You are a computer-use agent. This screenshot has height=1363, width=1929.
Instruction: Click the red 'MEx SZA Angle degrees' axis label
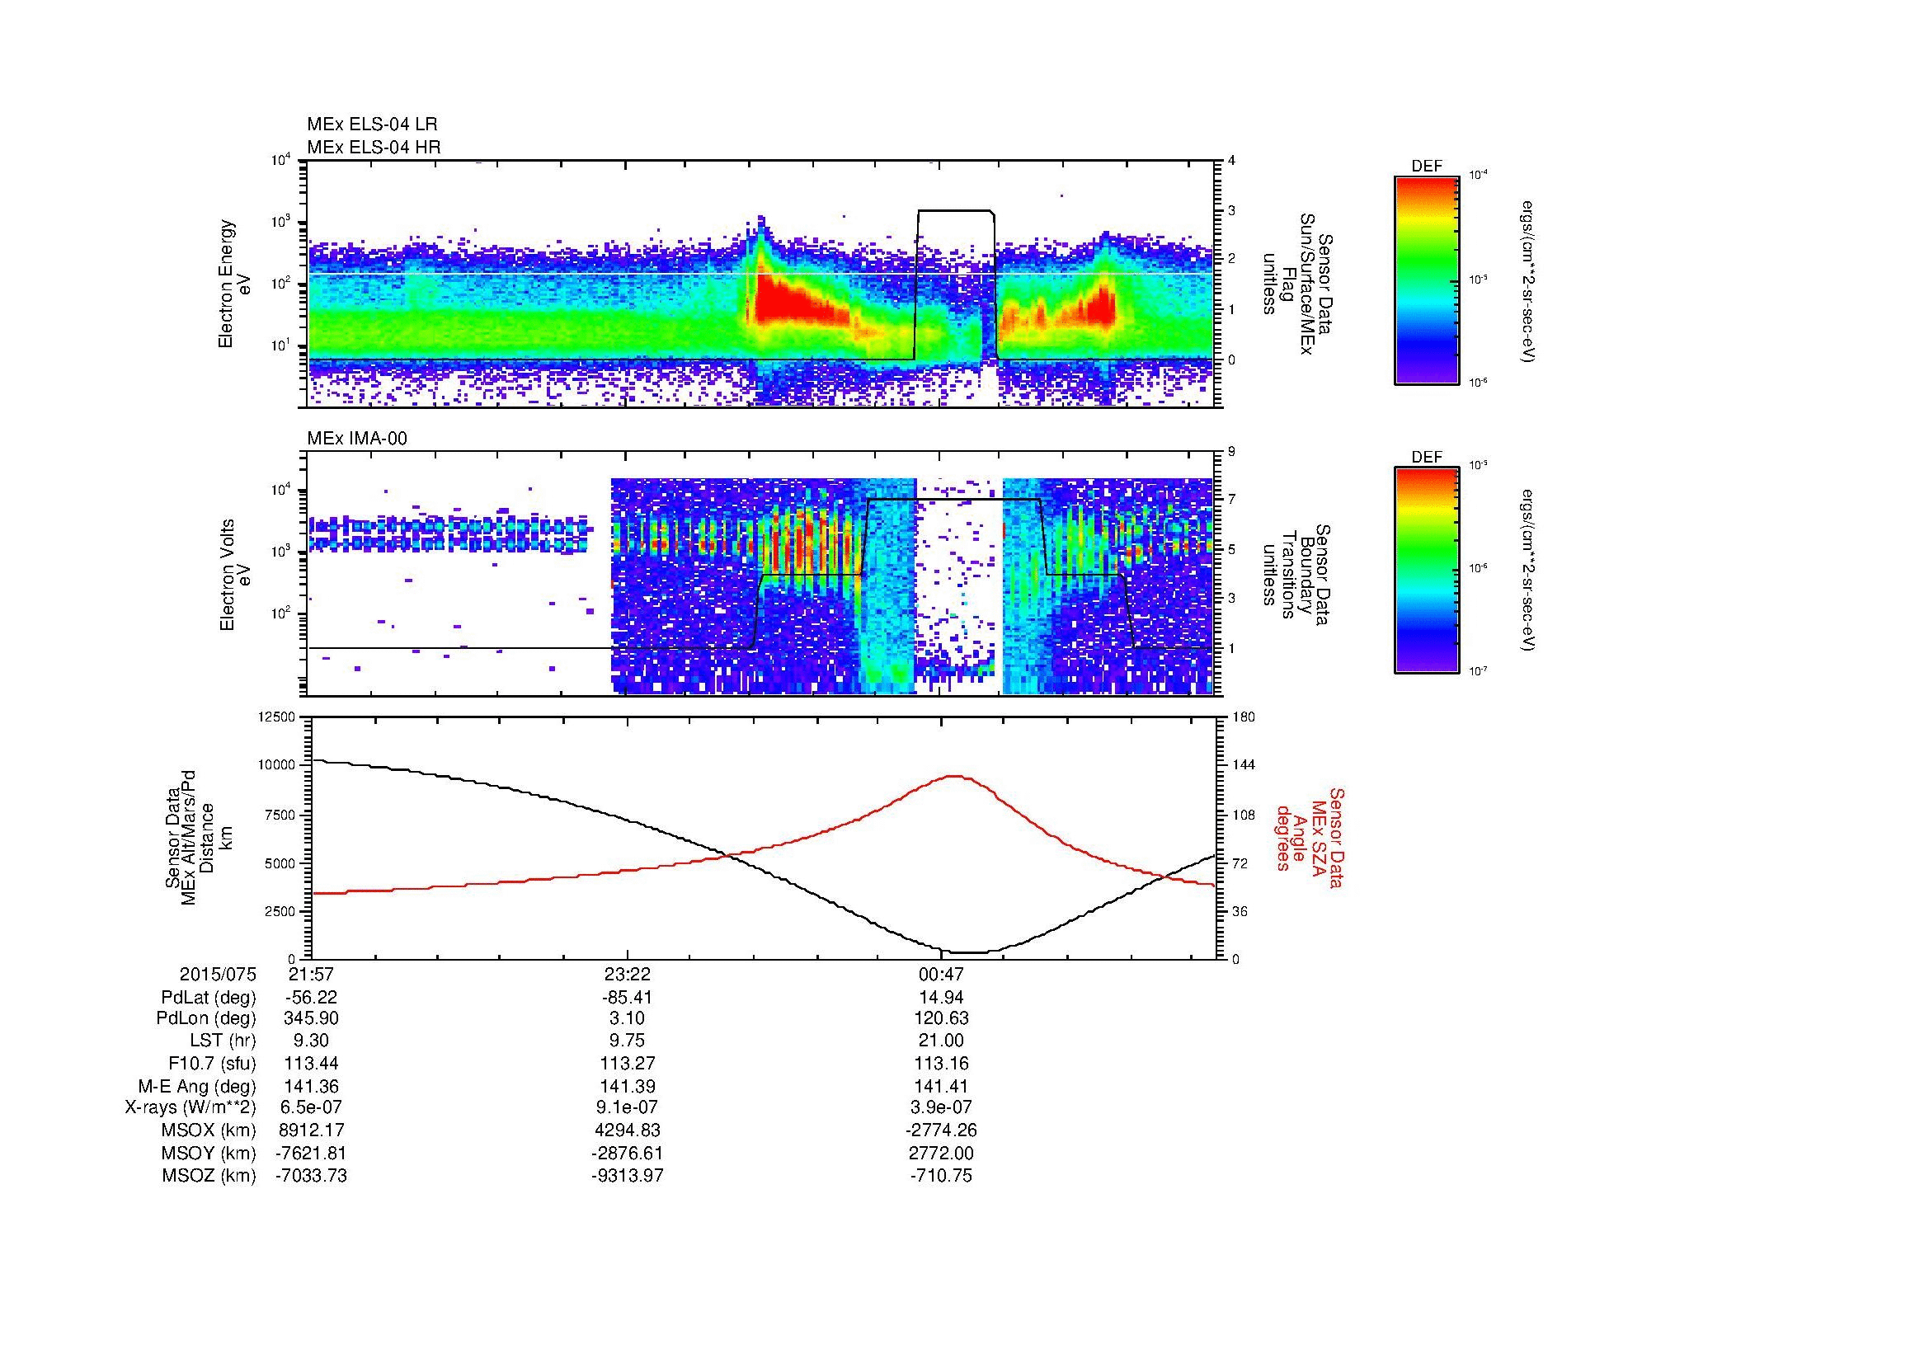pos(1310,837)
